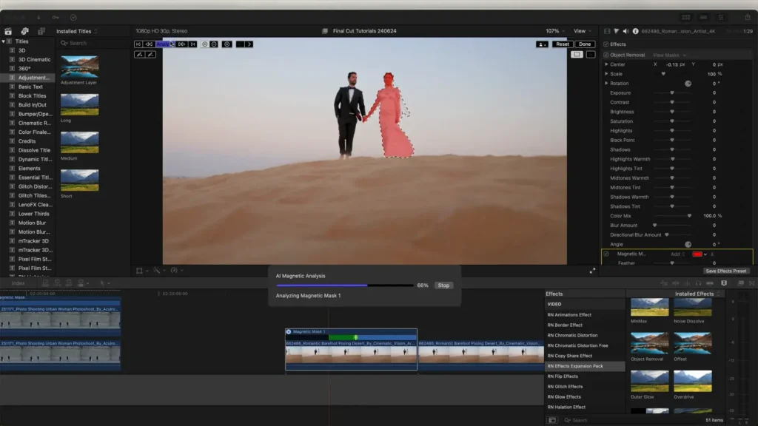
Task: Select the Adjustment Layer title thumbnail
Action: tap(80, 67)
